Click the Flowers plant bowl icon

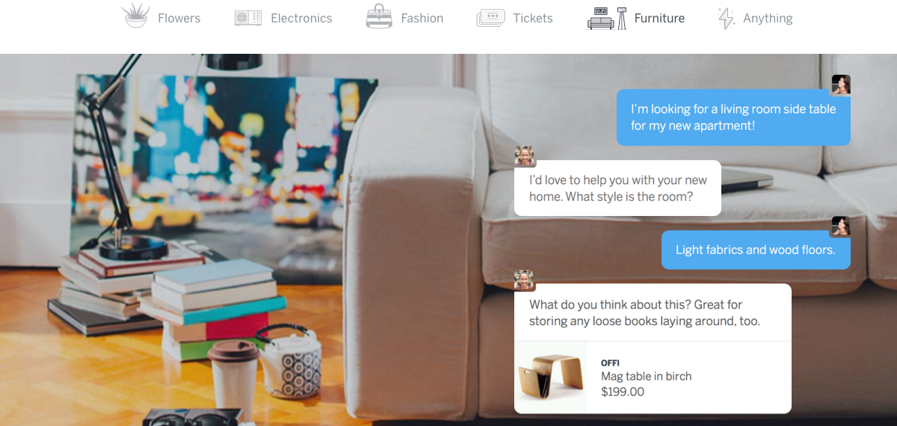tap(135, 16)
